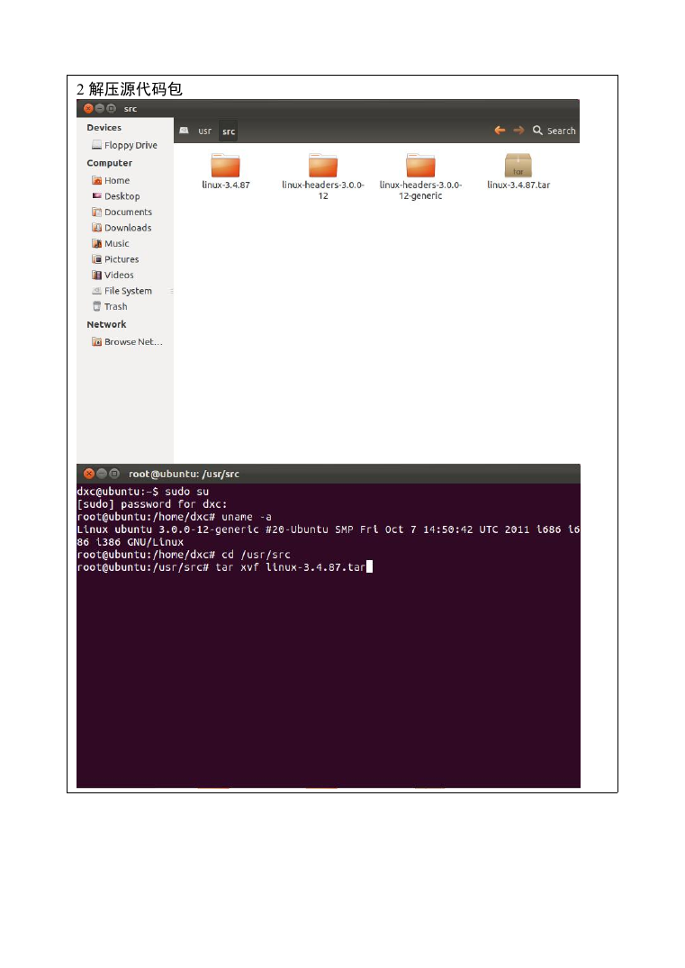Open Trash in sidebar
This screenshot has width=685, height=968.
point(110,306)
